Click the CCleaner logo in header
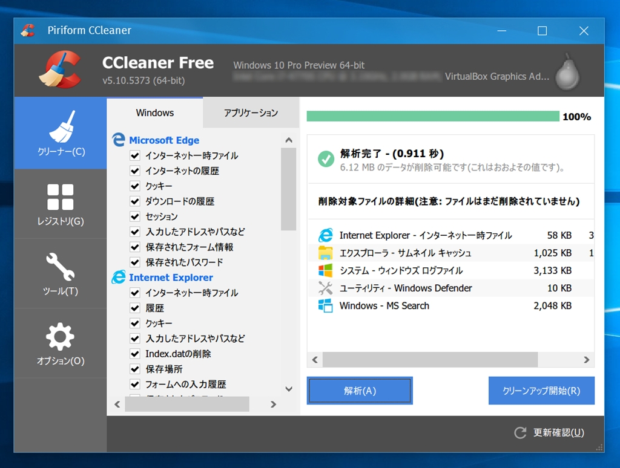The height and width of the screenshot is (468, 620). pos(61,70)
